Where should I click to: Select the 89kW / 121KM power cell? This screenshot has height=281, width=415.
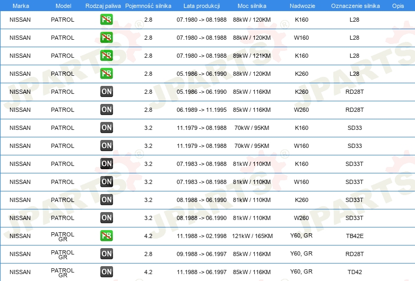coord(252,56)
